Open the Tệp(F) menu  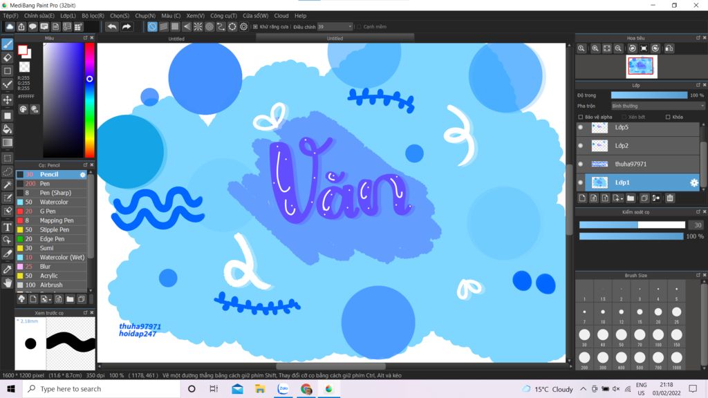(x=10, y=15)
